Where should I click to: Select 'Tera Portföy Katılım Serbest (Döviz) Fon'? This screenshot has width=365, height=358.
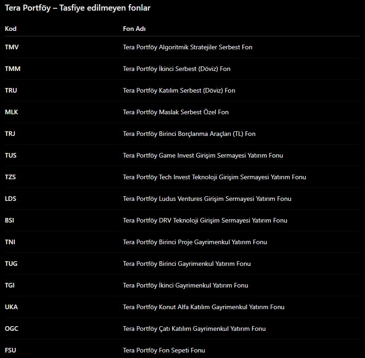[x=179, y=90]
